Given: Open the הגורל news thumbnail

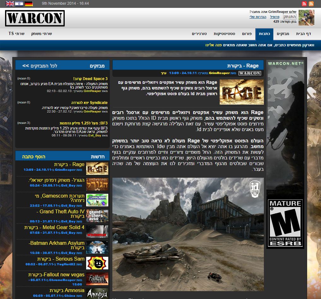Looking at the screenshot, I should pos(97,184).
